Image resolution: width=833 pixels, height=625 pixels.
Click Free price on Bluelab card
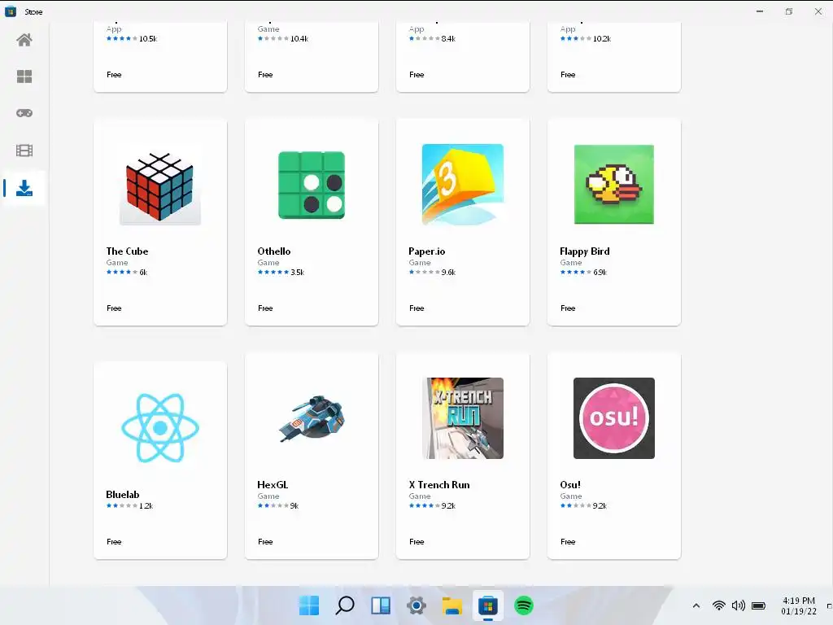click(x=114, y=542)
